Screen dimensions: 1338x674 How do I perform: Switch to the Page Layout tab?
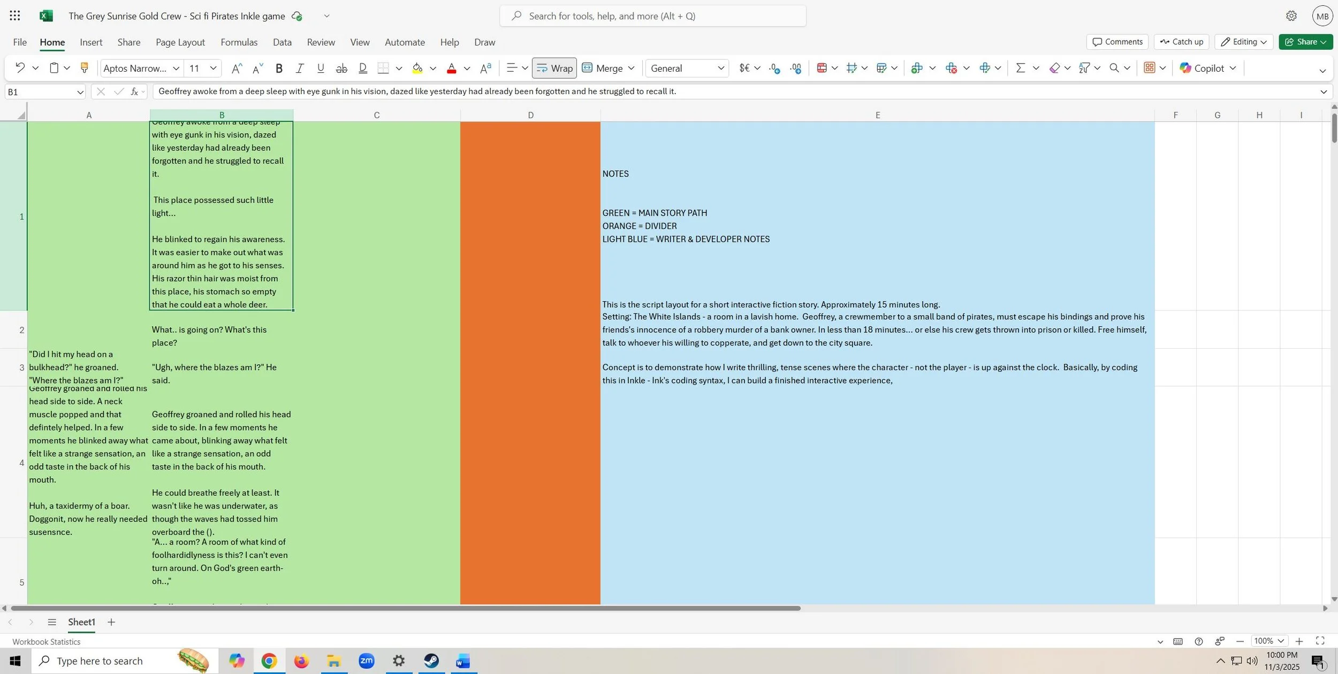point(180,42)
